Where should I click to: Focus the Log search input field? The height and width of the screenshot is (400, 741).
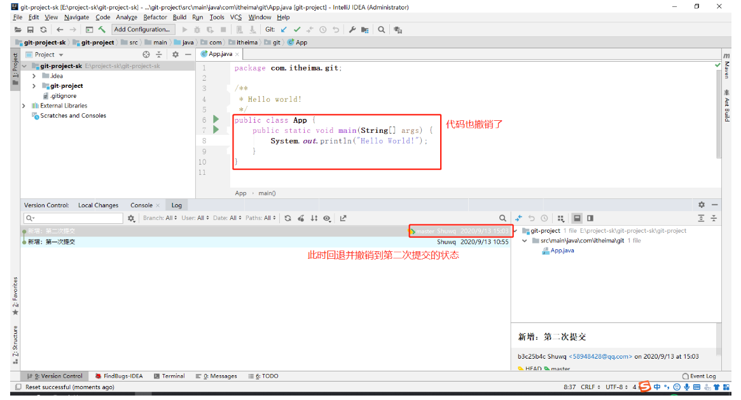(73, 218)
